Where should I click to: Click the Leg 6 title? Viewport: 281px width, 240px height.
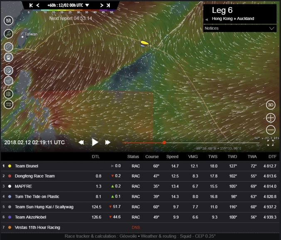[x=222, y=10]
